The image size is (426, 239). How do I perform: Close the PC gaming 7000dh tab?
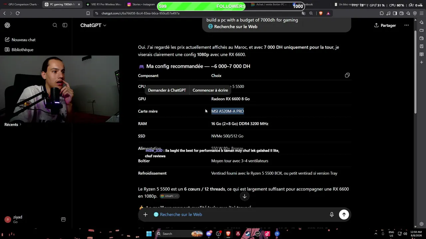79,4
